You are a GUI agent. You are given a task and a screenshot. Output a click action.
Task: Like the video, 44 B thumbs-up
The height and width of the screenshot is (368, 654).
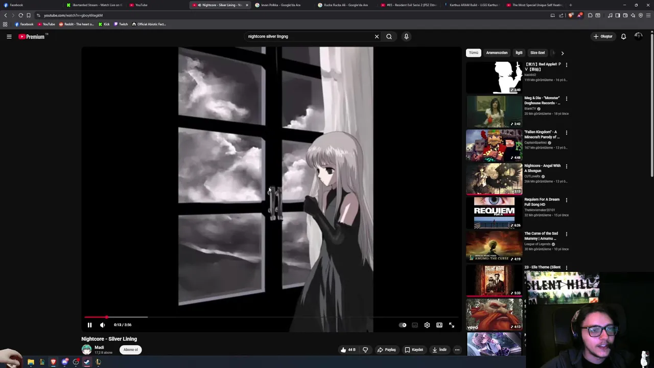tap(348, 350)
